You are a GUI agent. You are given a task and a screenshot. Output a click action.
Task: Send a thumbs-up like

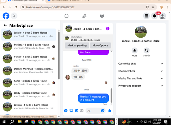point(109,111)
